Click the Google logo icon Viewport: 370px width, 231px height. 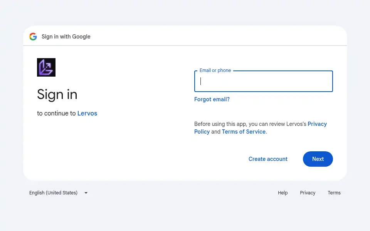pyautogui.click(x=33, y=37)
